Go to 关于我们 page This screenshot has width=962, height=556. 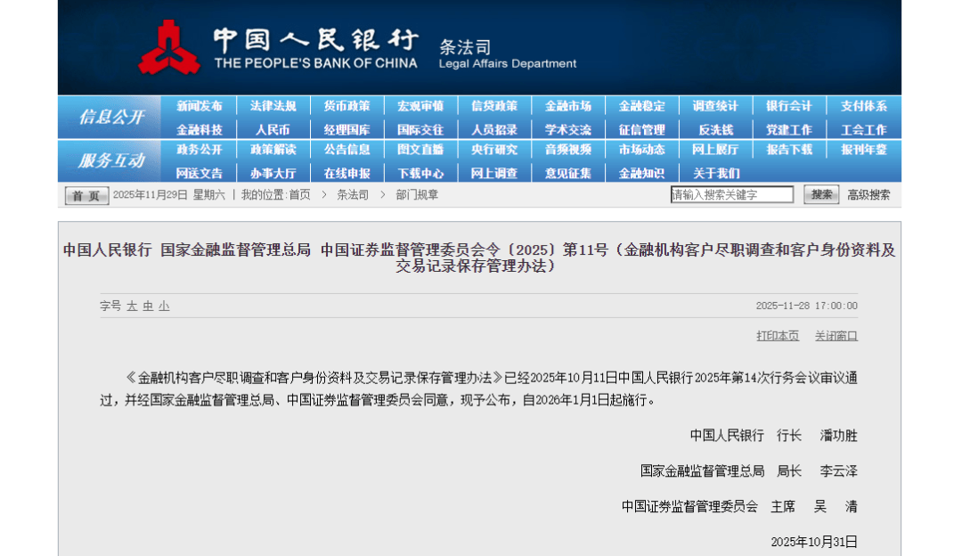(x=715, y=173)
